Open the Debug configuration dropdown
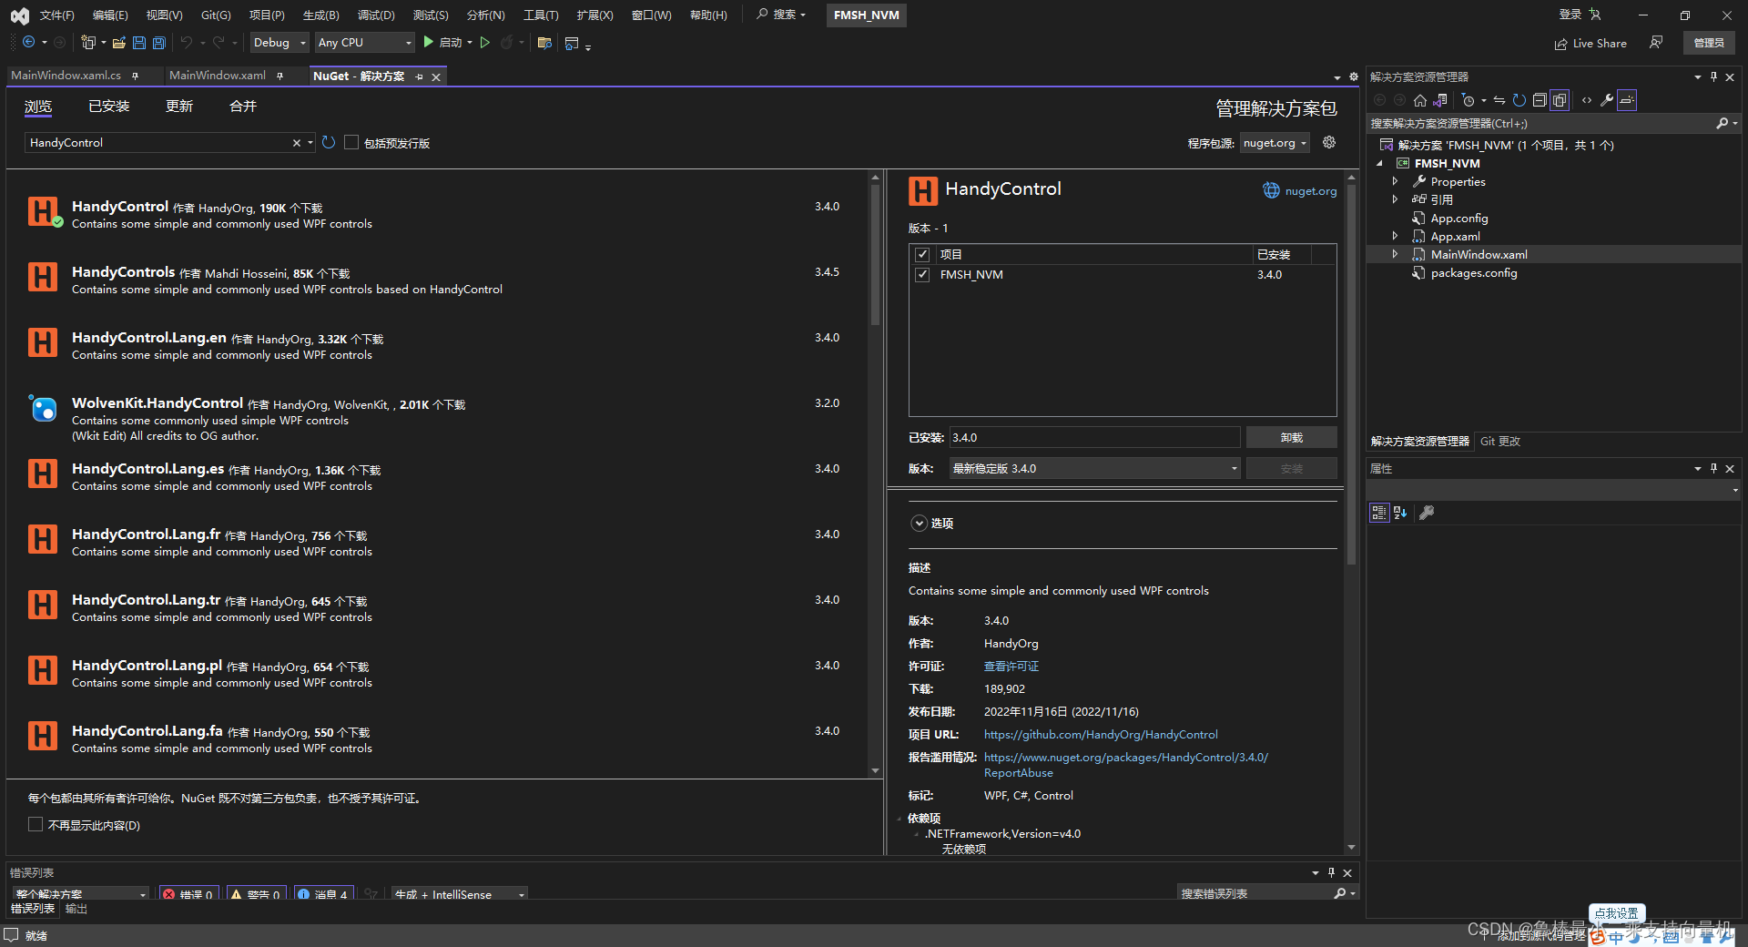The height and width of the screenshot is (947, 1748). click(279, 43)
